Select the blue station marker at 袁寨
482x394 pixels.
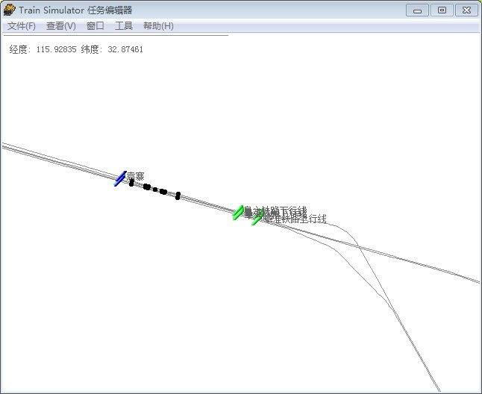pyautogui.click(x=119, y=179)
